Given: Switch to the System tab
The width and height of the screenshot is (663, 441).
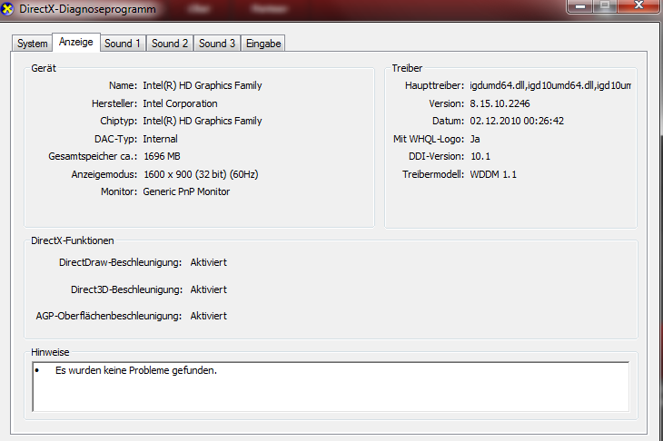Looking at the screenshot, I should (x=32, y=44).
